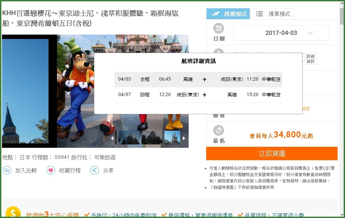Click the 詳細資訊 flight details button

pyautogui.click(x=310, y=59)
